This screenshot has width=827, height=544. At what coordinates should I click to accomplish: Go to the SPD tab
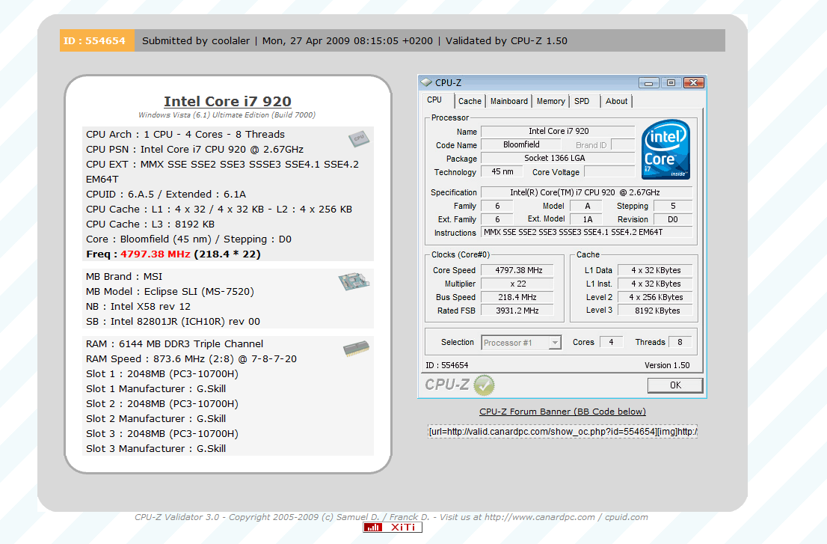582,101
